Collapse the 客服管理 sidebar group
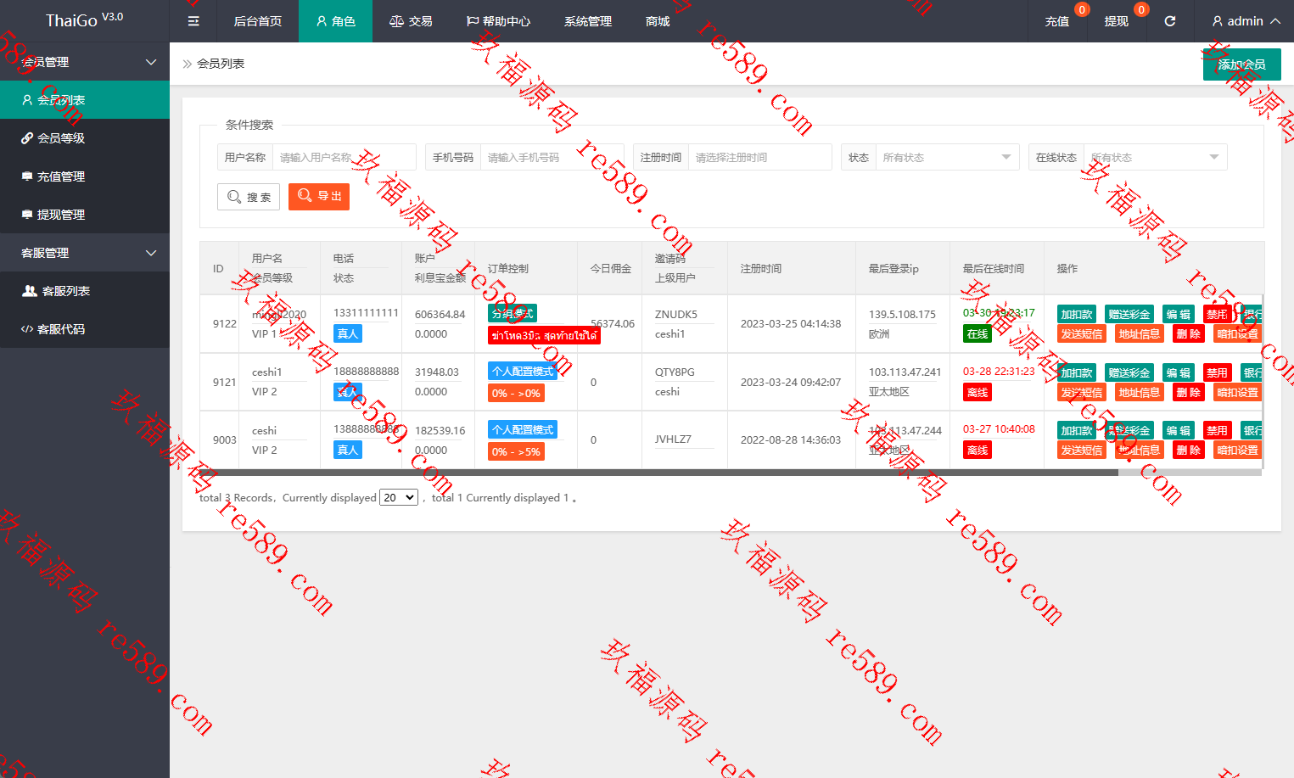1294x778 pixels. pos(85,253)
